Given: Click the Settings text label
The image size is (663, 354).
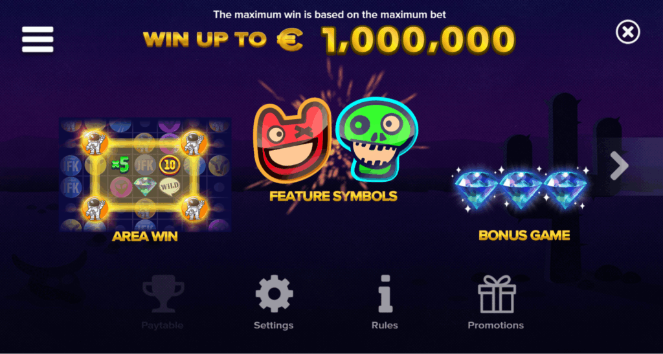Looking at the screenshot, I should (x=274, y=326).
